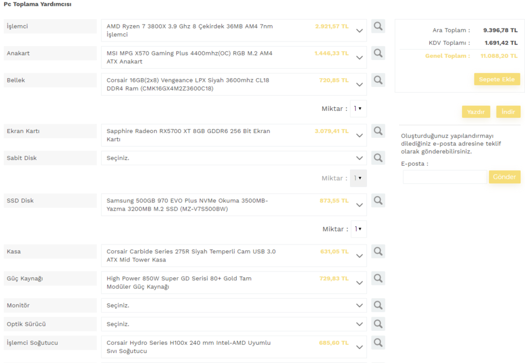Click the Sepete Ekle button
Viewport: 525px width, 363px height.
496,79
